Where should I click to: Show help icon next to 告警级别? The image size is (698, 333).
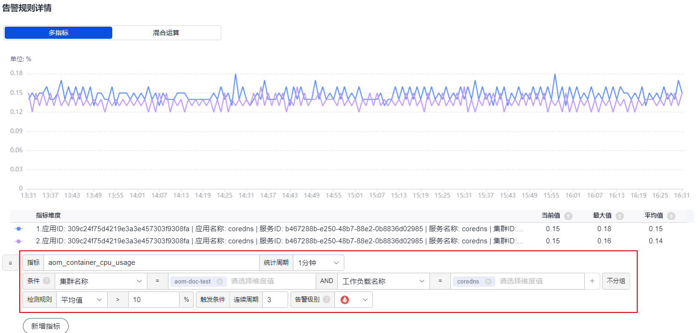point(326,300)
